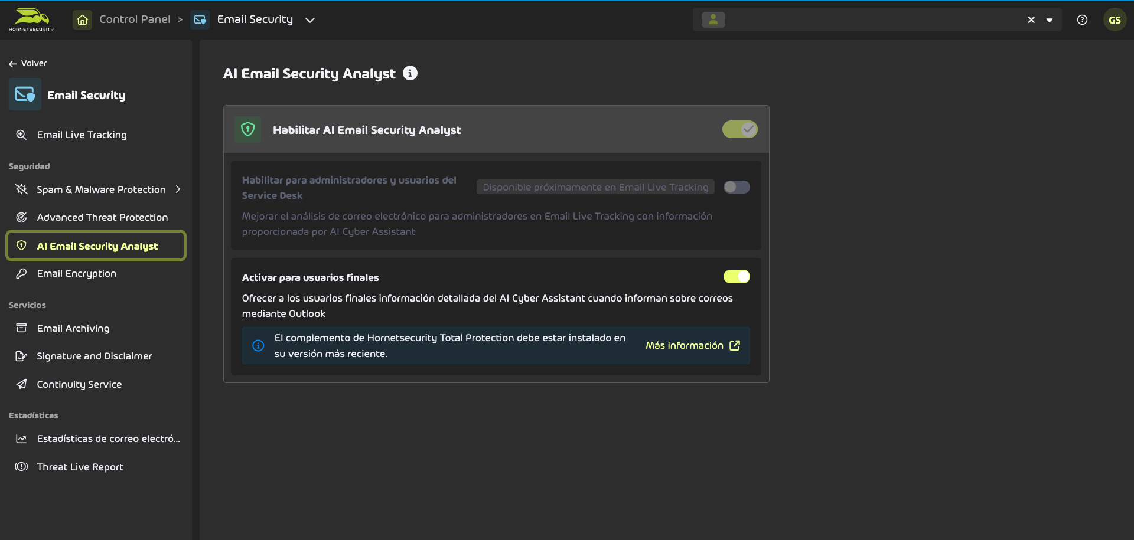Open Signature and Disclaimer settings
This screenshot has width=1134, height=540.
click(94, 356)
